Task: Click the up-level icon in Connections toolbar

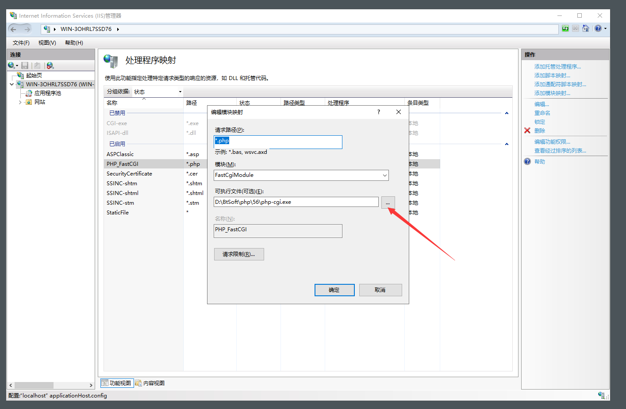Action: coord(37,65)
